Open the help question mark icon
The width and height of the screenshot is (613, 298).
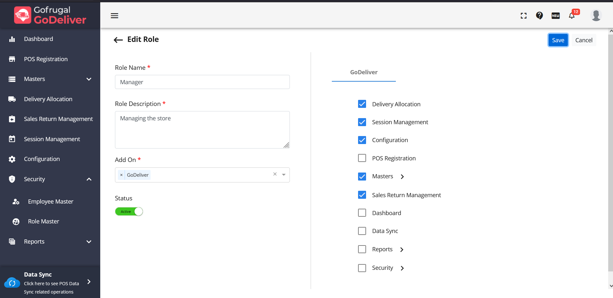(x=539, y=15)
